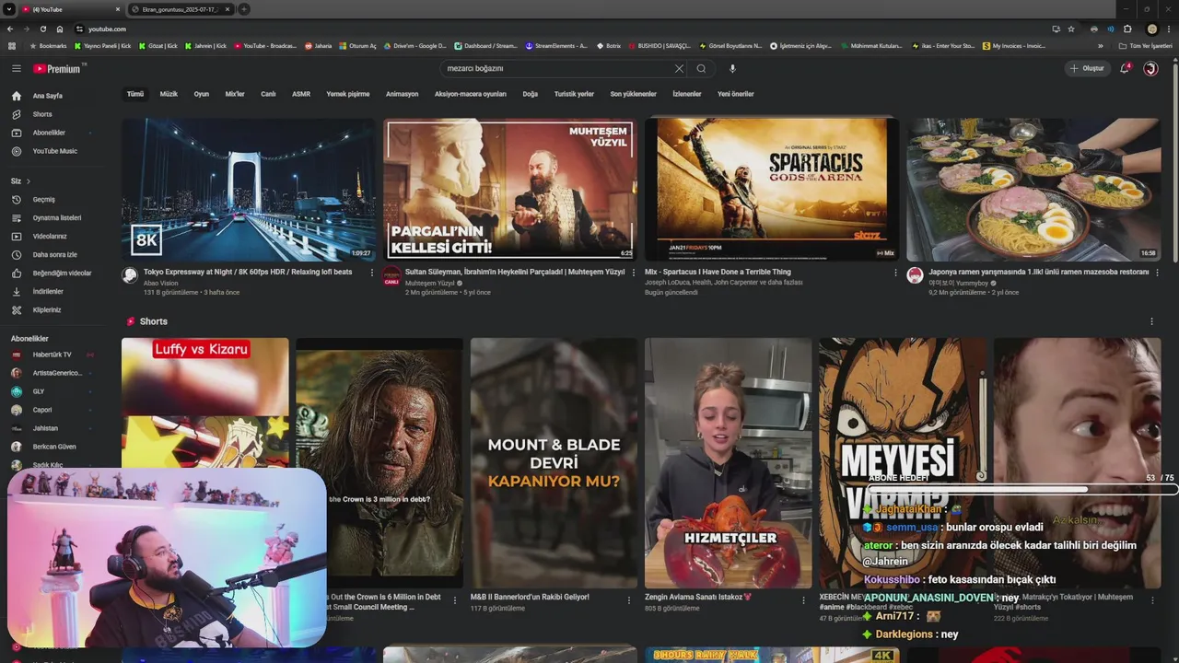The width and height of the screenshot is (1179, 663).
Task: Select the Oyun filter chip
Action: (x=202, y=94)
